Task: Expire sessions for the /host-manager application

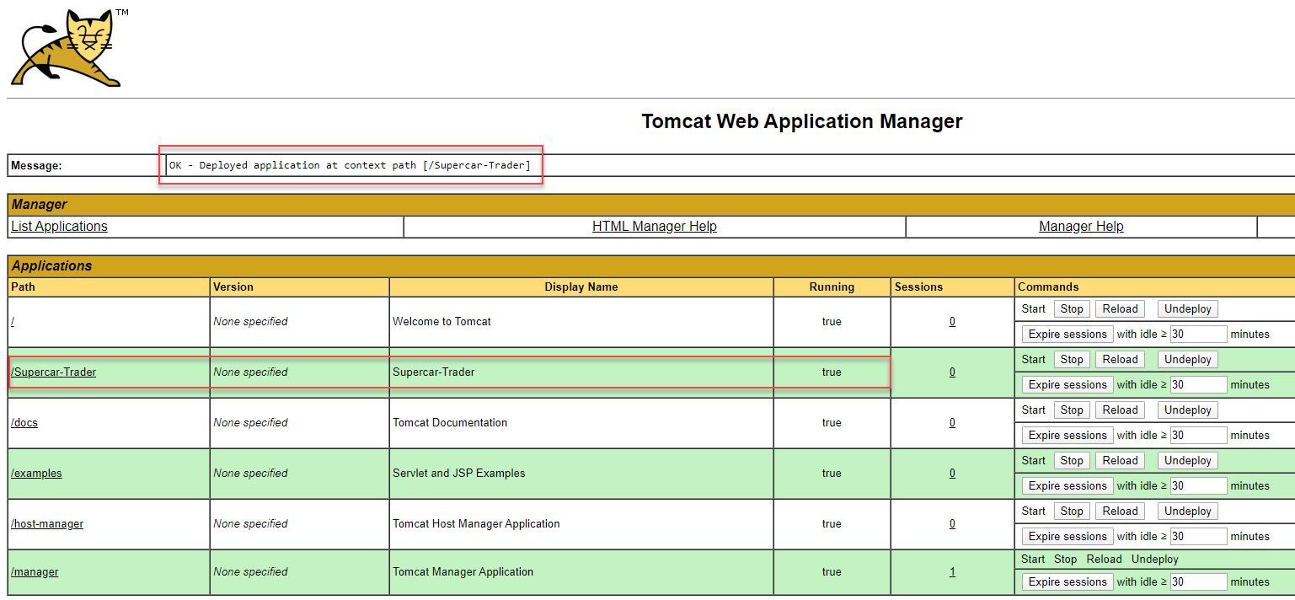Action: click(x=1068, y=537)
